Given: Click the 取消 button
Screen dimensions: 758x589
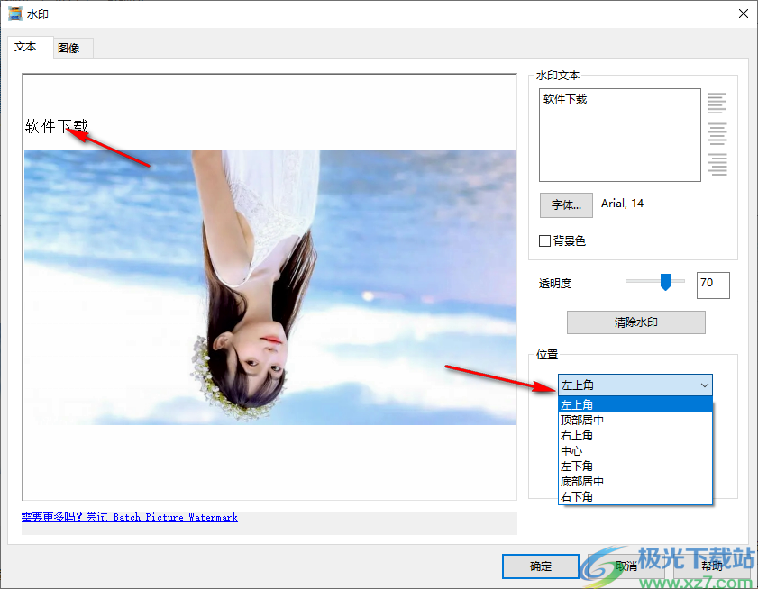Looking at the screenshot, I should (626, 566).
